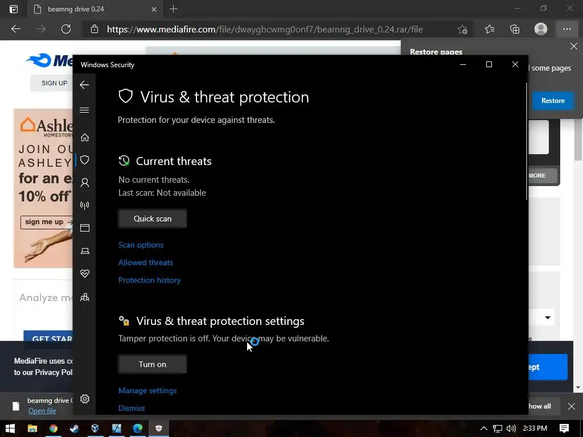Click the Windows Security window scrollbar

pyautogui.click(x=527, y=141)
